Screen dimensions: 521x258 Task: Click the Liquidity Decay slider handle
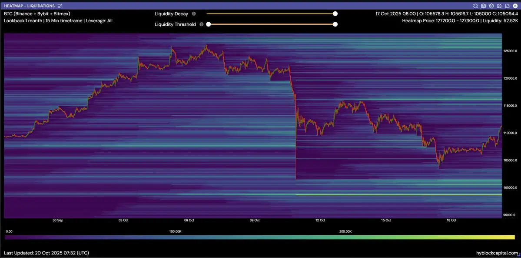pos(335,13)
